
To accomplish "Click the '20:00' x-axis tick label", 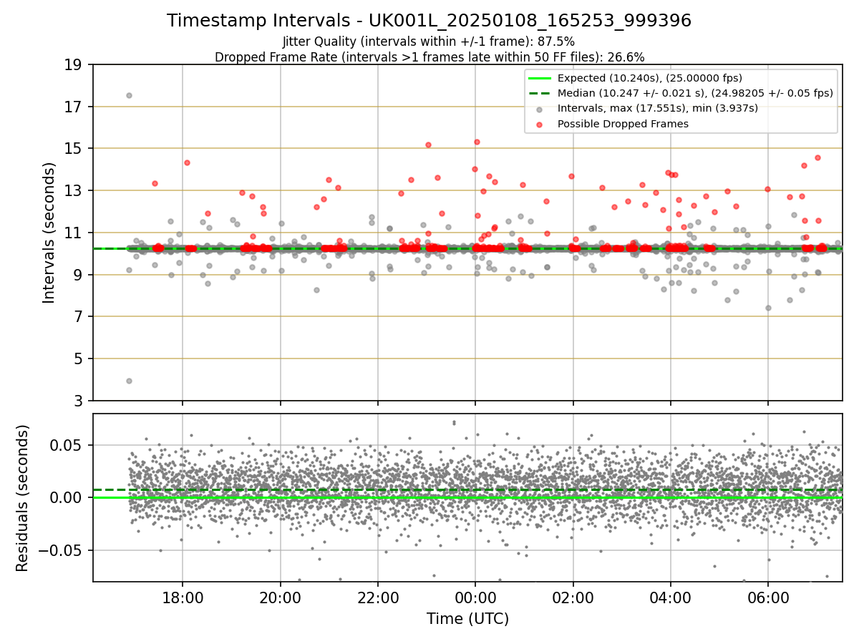I will pos(280,597).
